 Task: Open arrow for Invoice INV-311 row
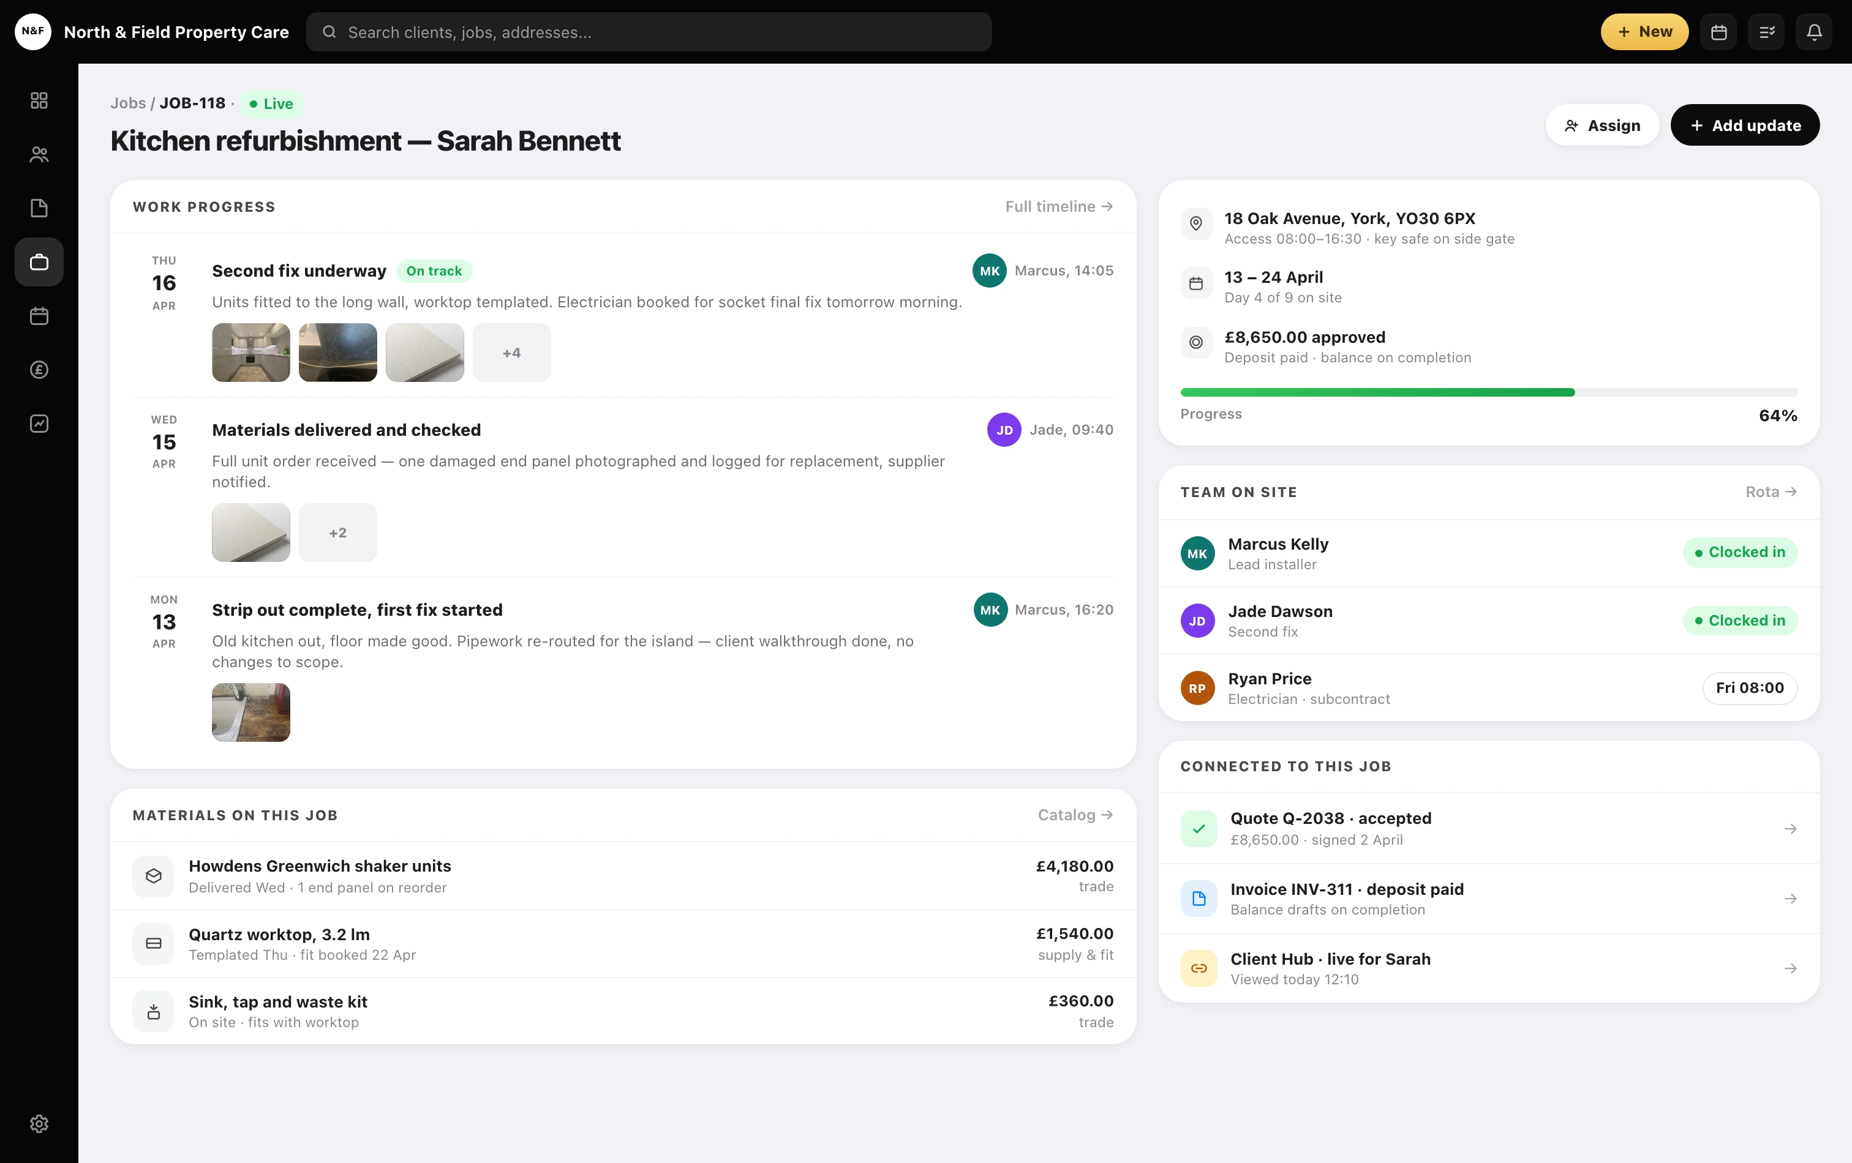(1791, 899)
